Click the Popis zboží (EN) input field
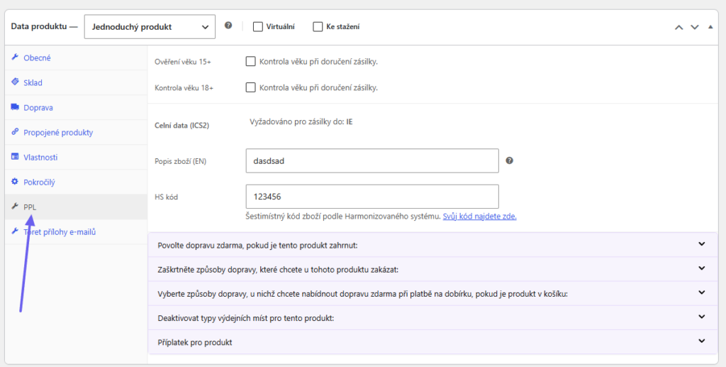726x367 pixels. click(372, 160)
